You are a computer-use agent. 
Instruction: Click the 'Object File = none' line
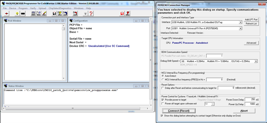tap(81, 28)
